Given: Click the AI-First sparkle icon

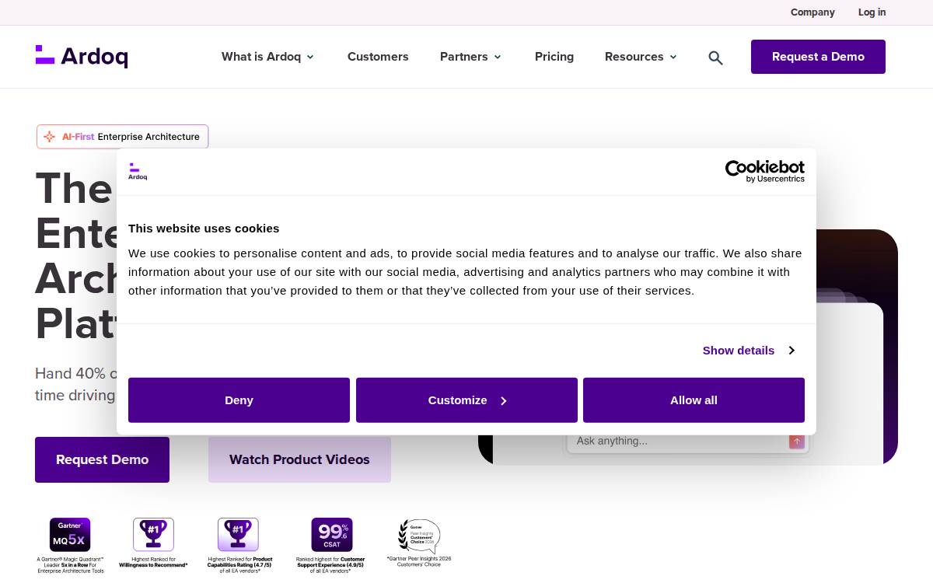Looking at the screenshot, I should 49,137.
